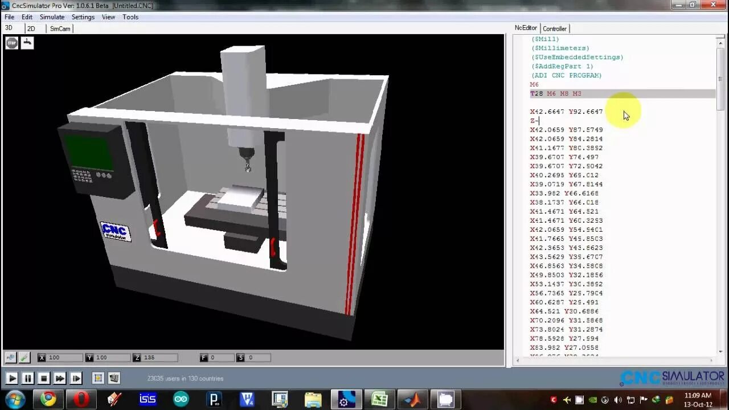Viewport: 729px width, 410px height.
Task: Open the ISIS application from the taskbar
Action: tap(148, 399)
